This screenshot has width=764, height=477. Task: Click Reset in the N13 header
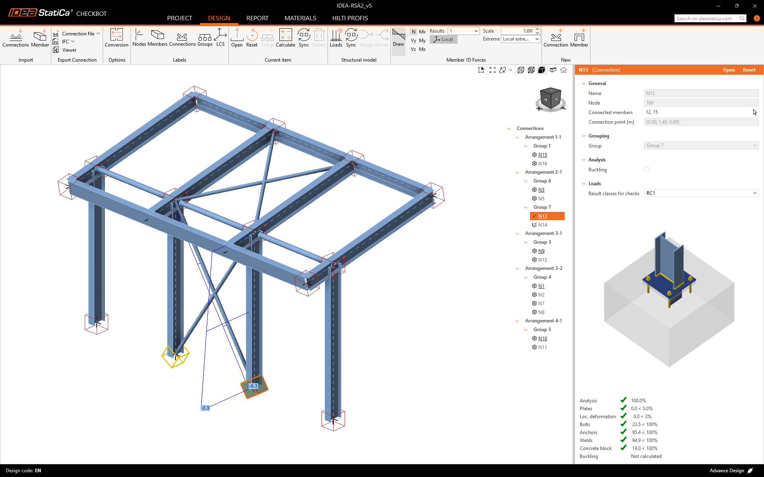pyautogui.click(x=749, y=70)
